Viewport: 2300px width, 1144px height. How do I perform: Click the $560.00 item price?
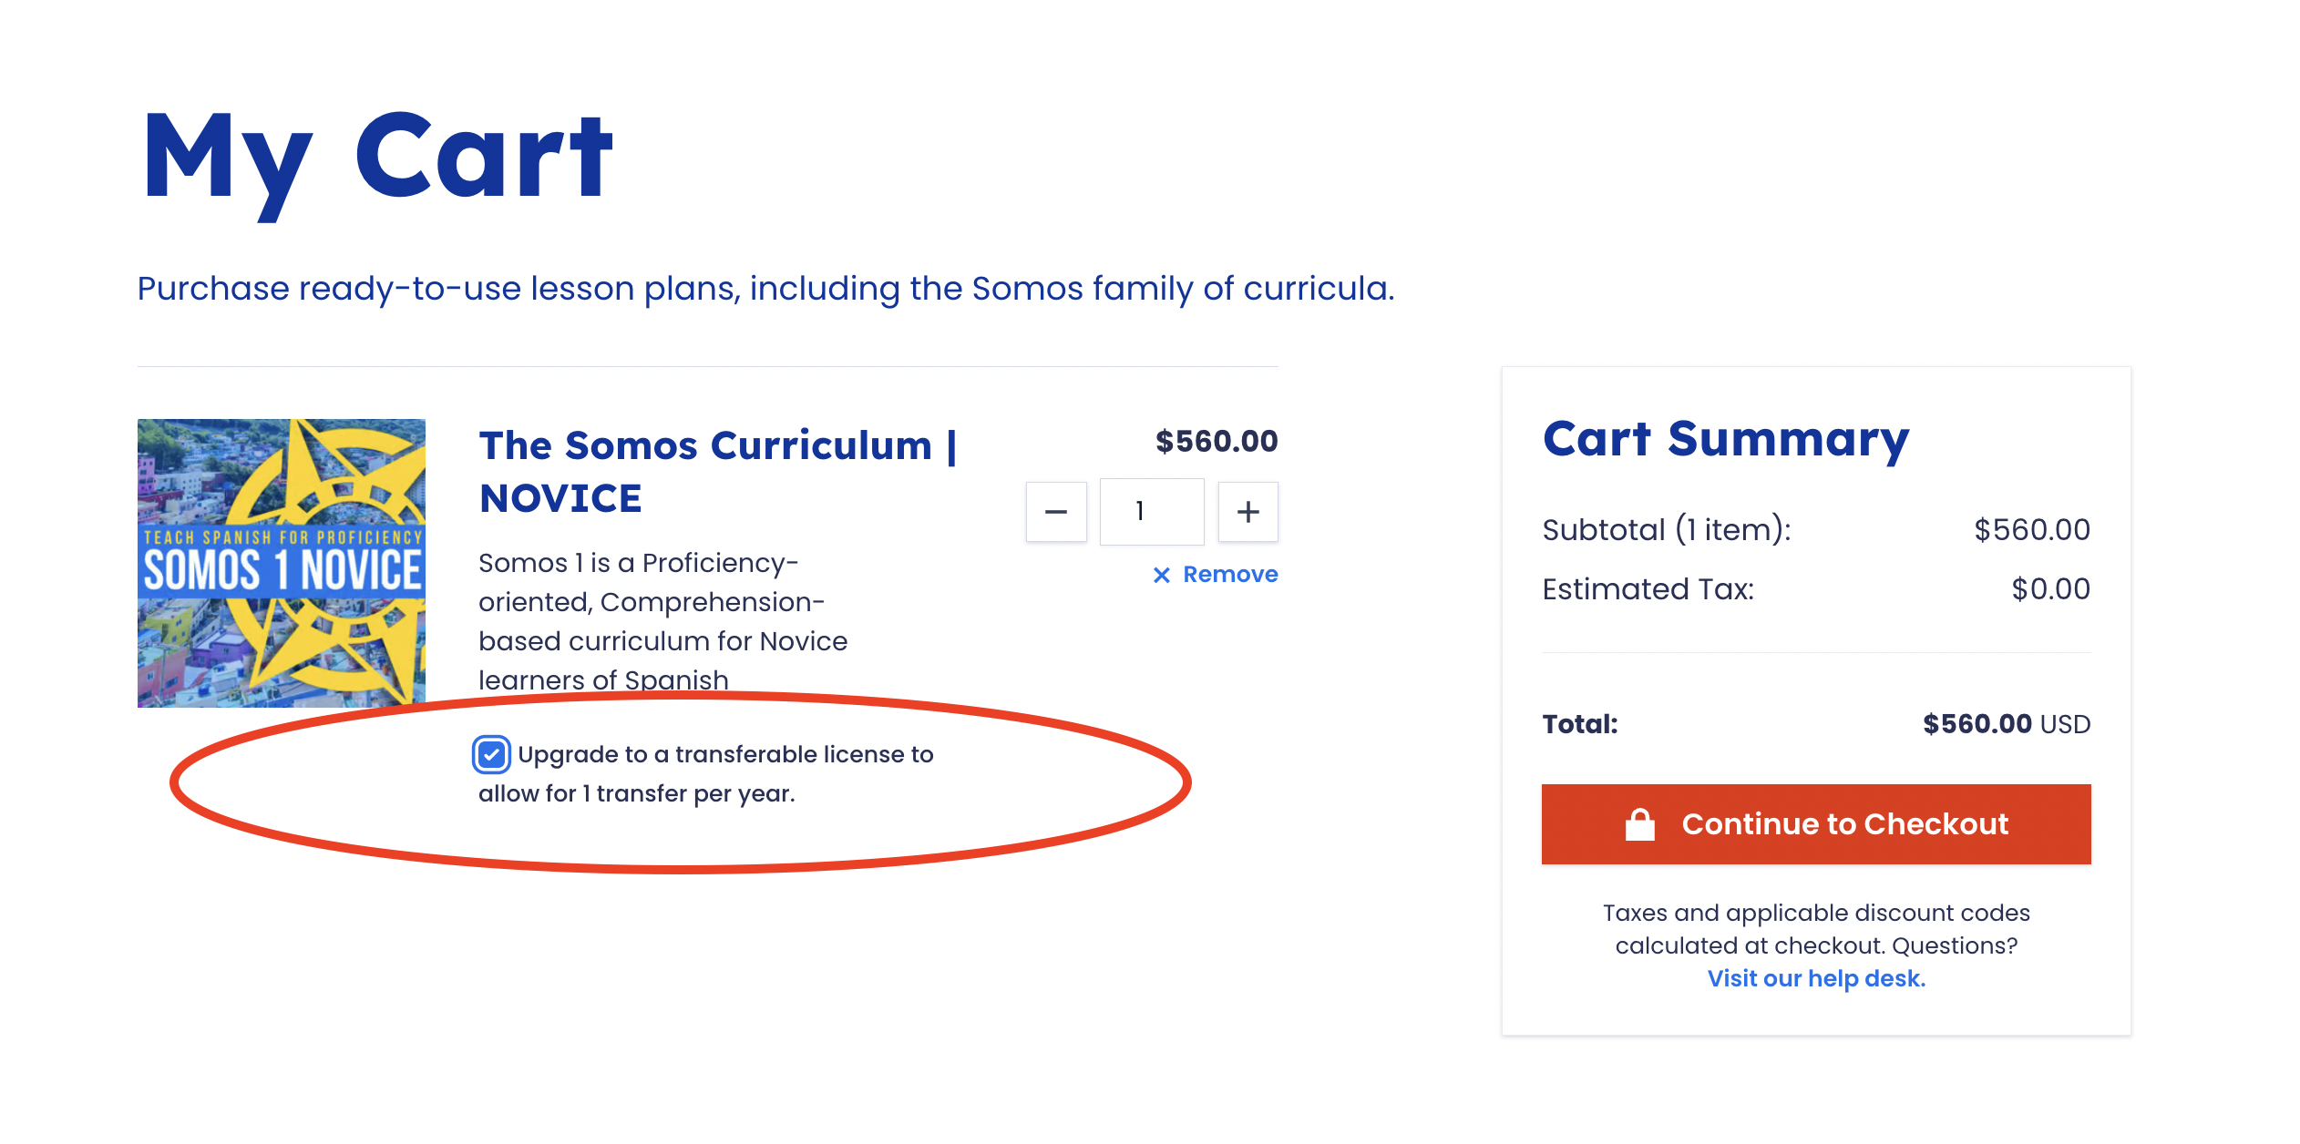click(x=1216, y=442)
